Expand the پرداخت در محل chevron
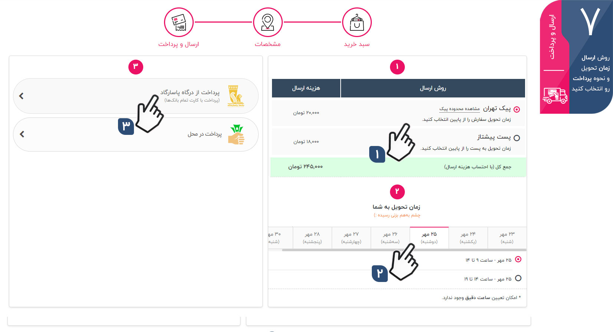Viewport: 613px width, 332px height. click(22, 134)
